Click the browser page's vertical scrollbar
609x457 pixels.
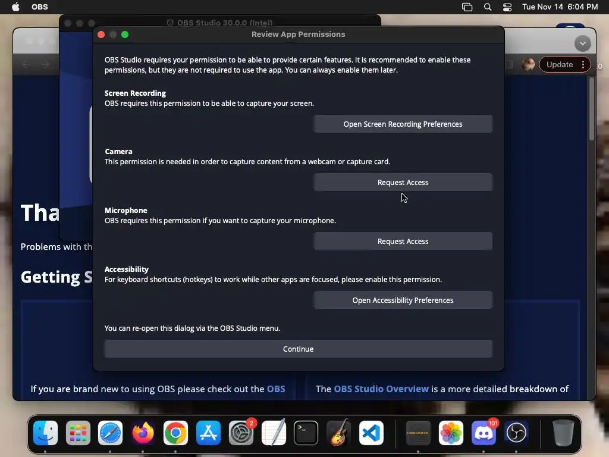592,109
